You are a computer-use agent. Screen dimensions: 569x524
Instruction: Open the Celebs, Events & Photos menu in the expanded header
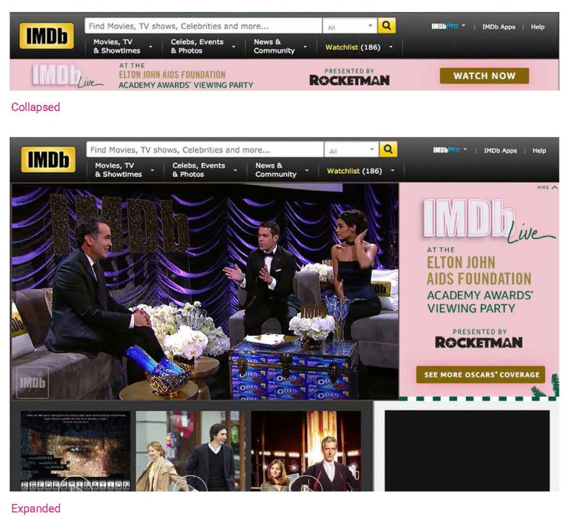204,170
